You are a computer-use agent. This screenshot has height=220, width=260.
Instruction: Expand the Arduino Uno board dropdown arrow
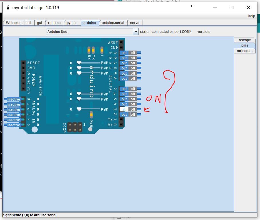coord(136,31)
